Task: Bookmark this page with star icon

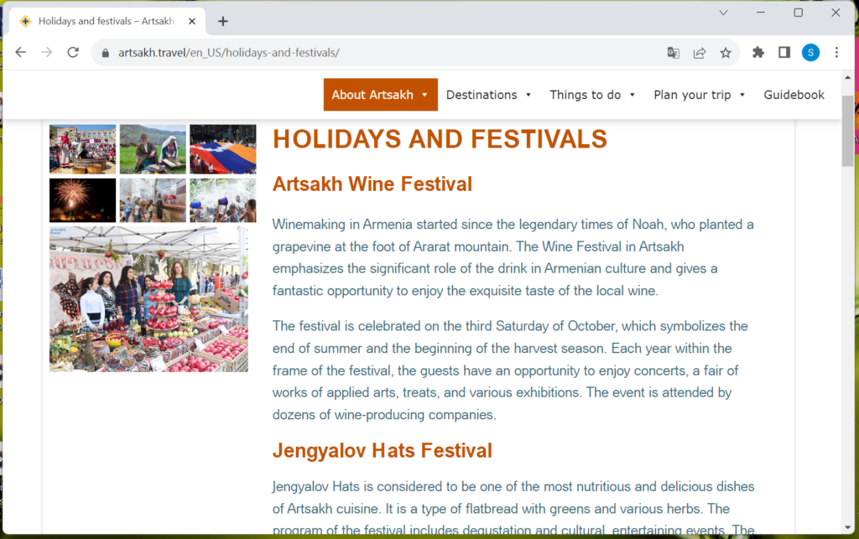Action: 726,53
